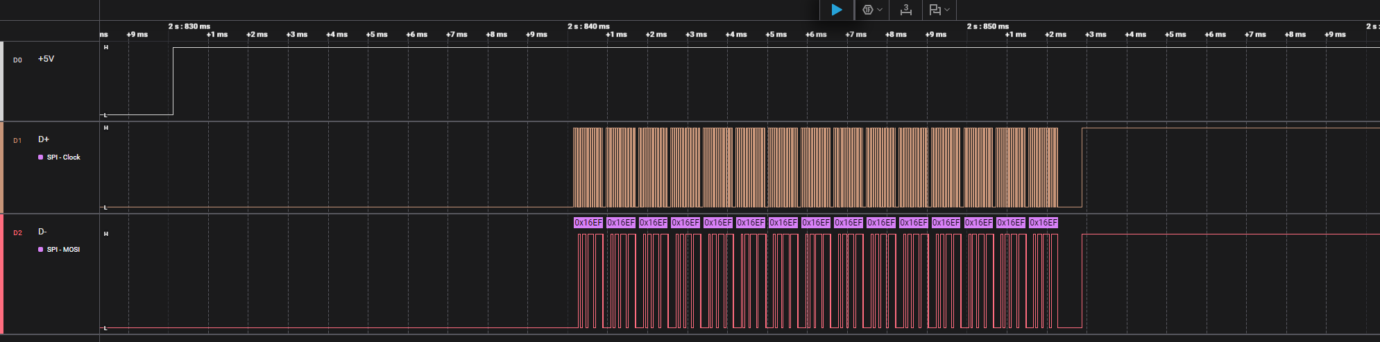Click the D+ channel name
Image resolution: width=1380 pixels, height=342 pixels.
44,139
